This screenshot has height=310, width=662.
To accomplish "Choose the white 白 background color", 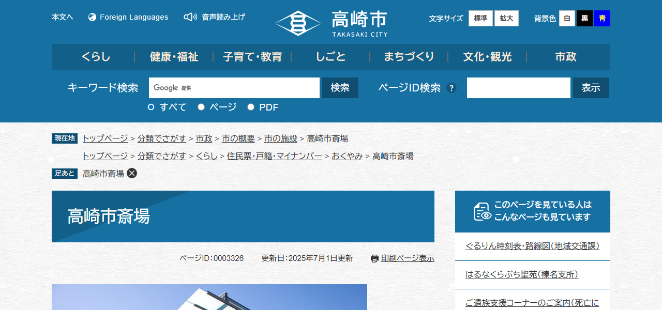I will 567,18.
